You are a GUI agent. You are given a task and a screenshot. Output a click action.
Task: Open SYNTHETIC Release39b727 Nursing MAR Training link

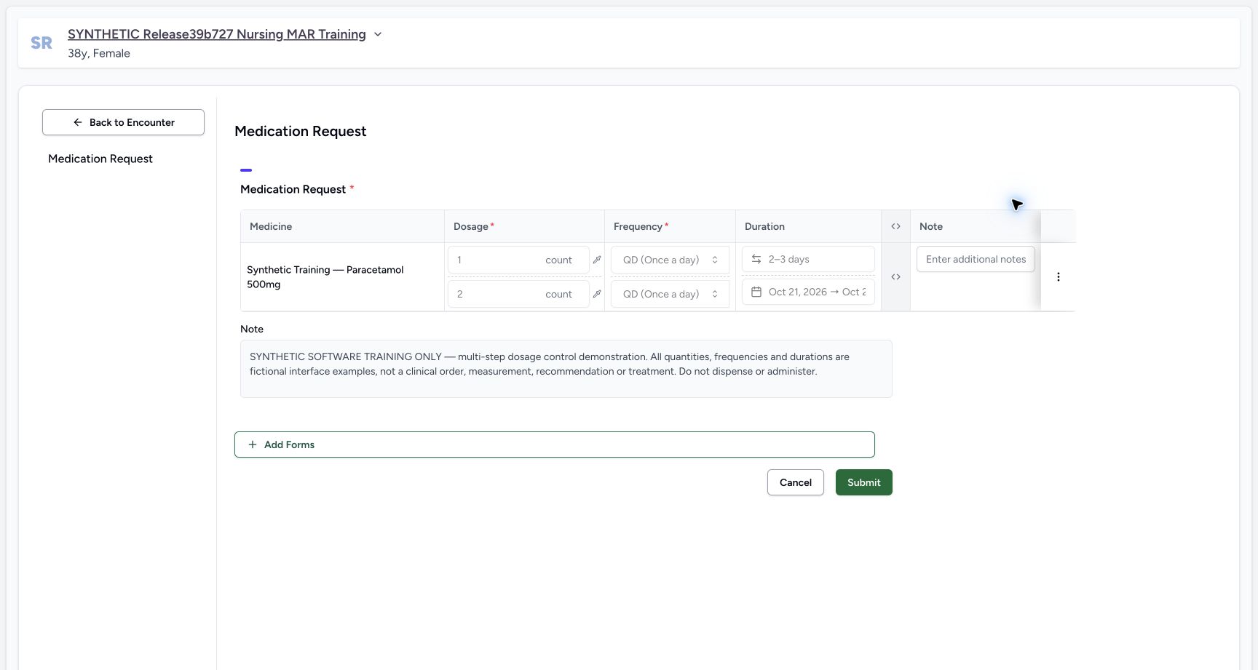[217, 34]
